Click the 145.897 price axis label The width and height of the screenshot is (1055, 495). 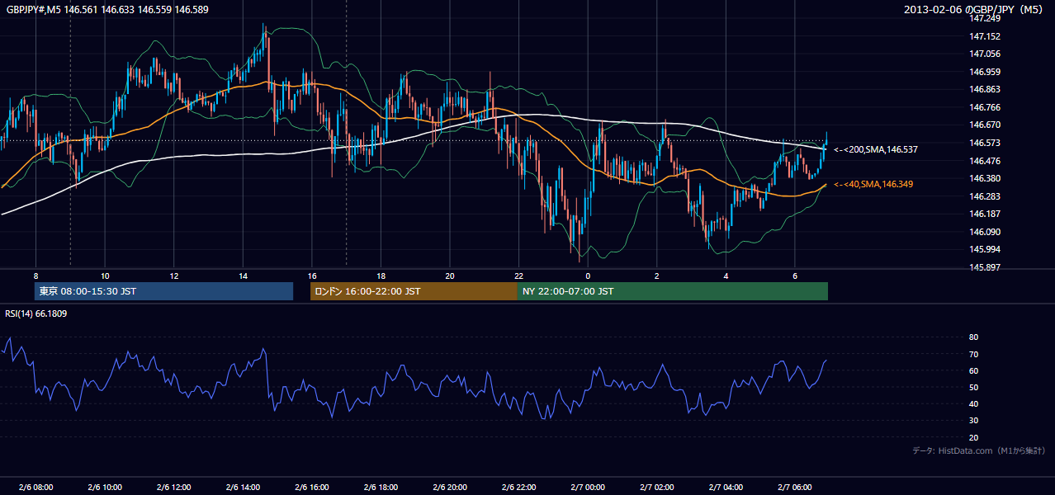(985, 267)
